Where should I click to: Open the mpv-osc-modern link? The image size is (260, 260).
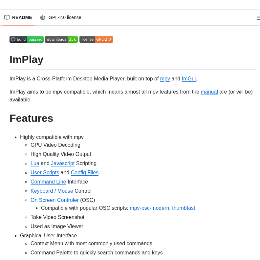[x=149, y=208]
